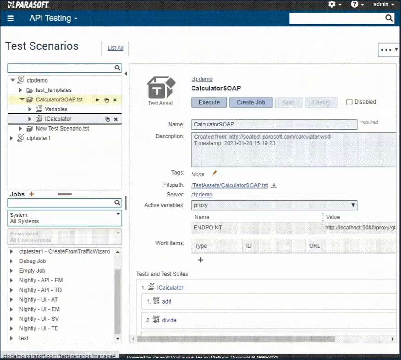Duplicate the ICalculator suite using copy icon
Viewport: 401px width, 360px height.
coord(108,119)
